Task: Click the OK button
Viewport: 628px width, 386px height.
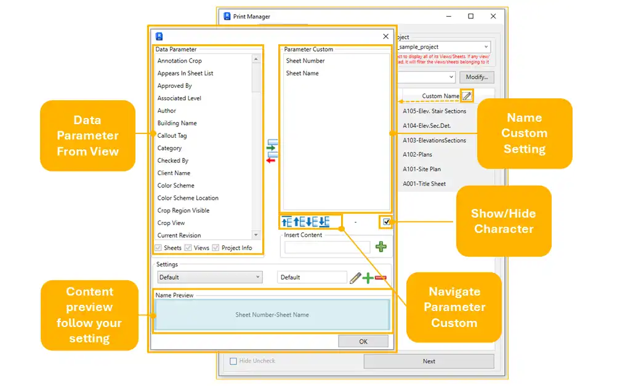Action: pyautogui.click(x=363, y=342)
